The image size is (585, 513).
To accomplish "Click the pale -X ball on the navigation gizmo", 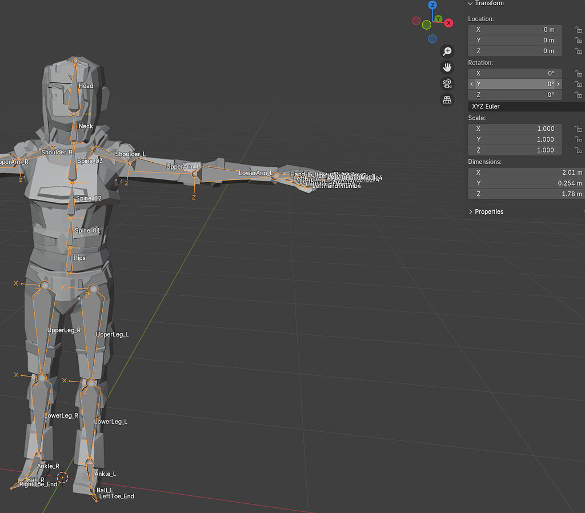I will click(x=416, y=20).
